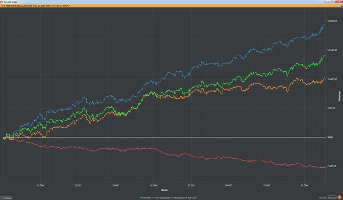Viewport: 343px width, 200px height.
Task: Click the 60 000 hands axis label
Action: tap(229, 186)
